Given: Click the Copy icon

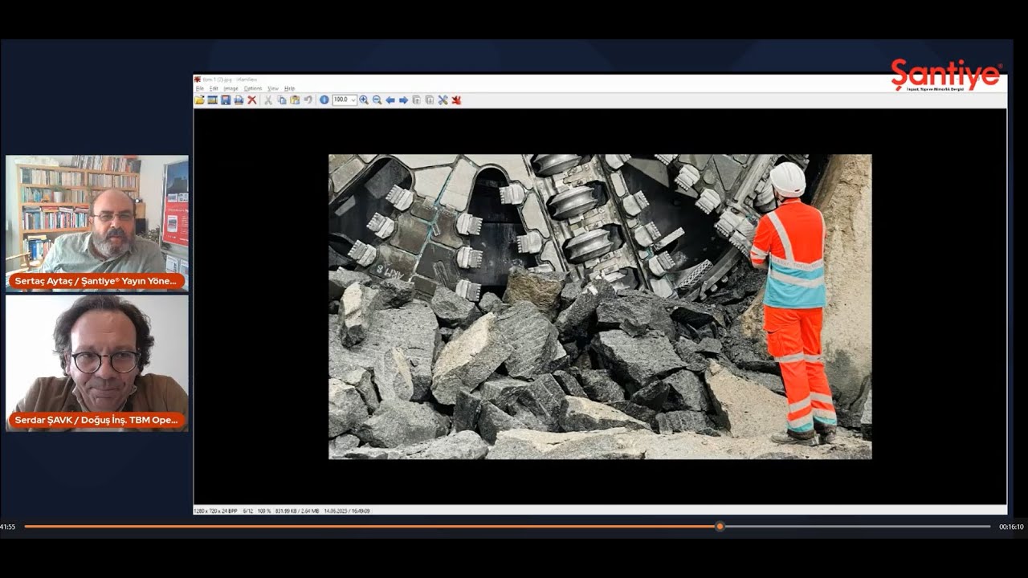Looking at the screenshot, I should point(282,100).
